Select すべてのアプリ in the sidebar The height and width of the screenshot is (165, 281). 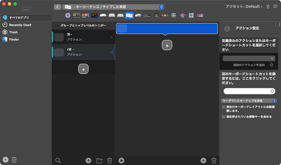point(26,18)
